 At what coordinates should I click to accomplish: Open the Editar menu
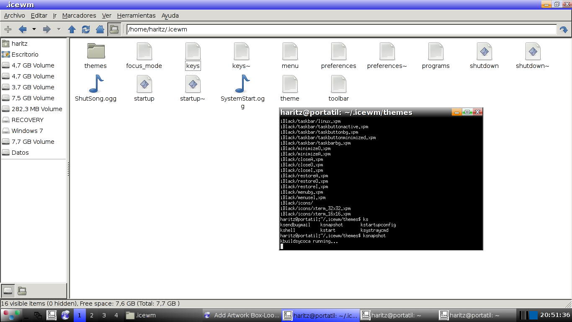[x=39, y=16]
